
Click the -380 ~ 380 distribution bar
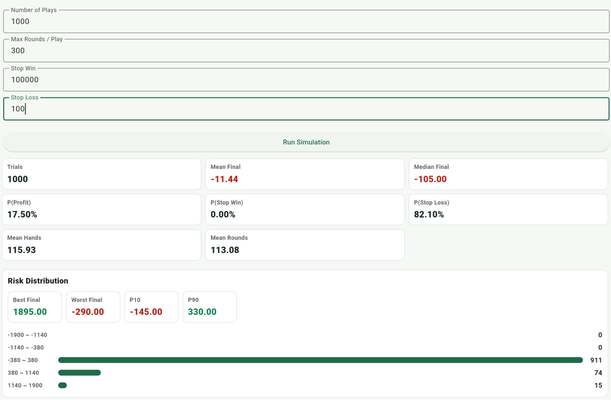click(x=320, y=360)
